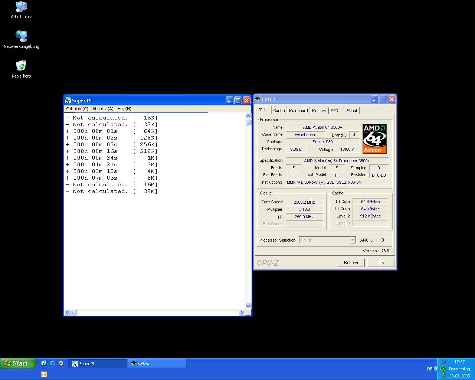Click the APIC ID value field
This screenshot has width=475, height=380.
click(383, 240)
